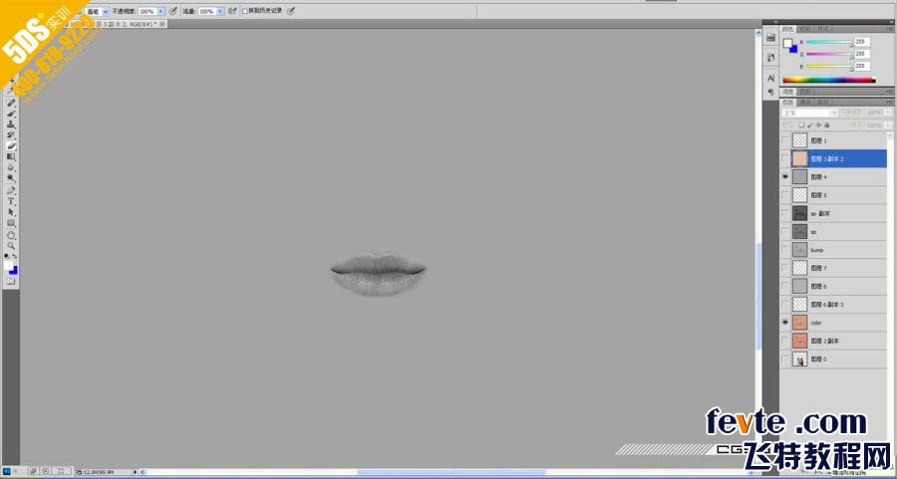Viewport: 897px width, 479px height.
Task: Show layer 图层 0 visibility box
Action: coord(785,359)
